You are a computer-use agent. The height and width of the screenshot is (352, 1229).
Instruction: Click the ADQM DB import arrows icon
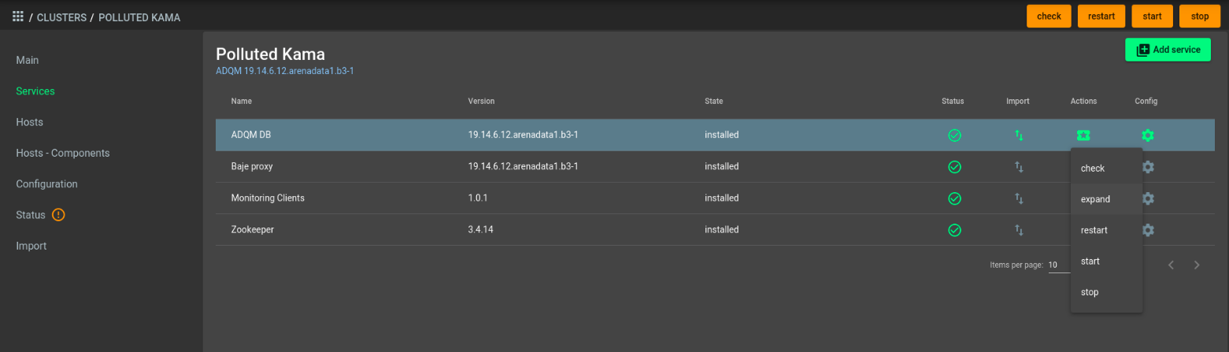(1019, 135)
